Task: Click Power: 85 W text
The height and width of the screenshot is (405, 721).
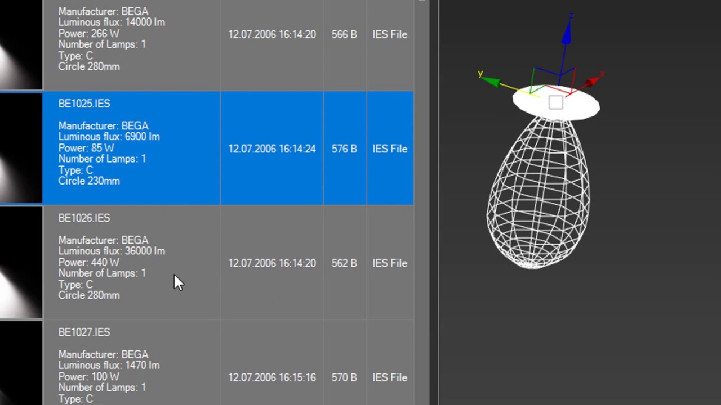Action: [x=86, y=148]
